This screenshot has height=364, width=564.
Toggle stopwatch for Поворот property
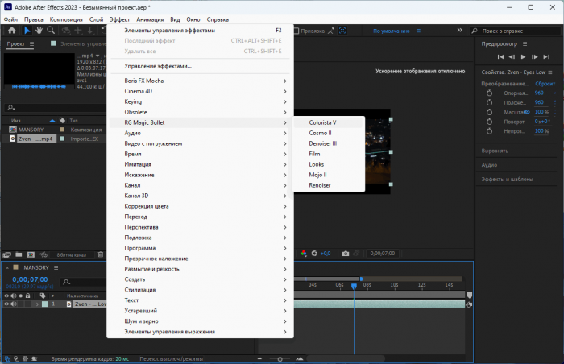(x=488, y=122)
